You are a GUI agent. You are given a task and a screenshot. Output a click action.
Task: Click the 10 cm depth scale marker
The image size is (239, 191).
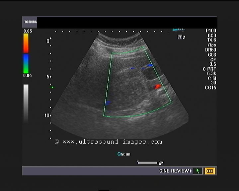(48, 115)
